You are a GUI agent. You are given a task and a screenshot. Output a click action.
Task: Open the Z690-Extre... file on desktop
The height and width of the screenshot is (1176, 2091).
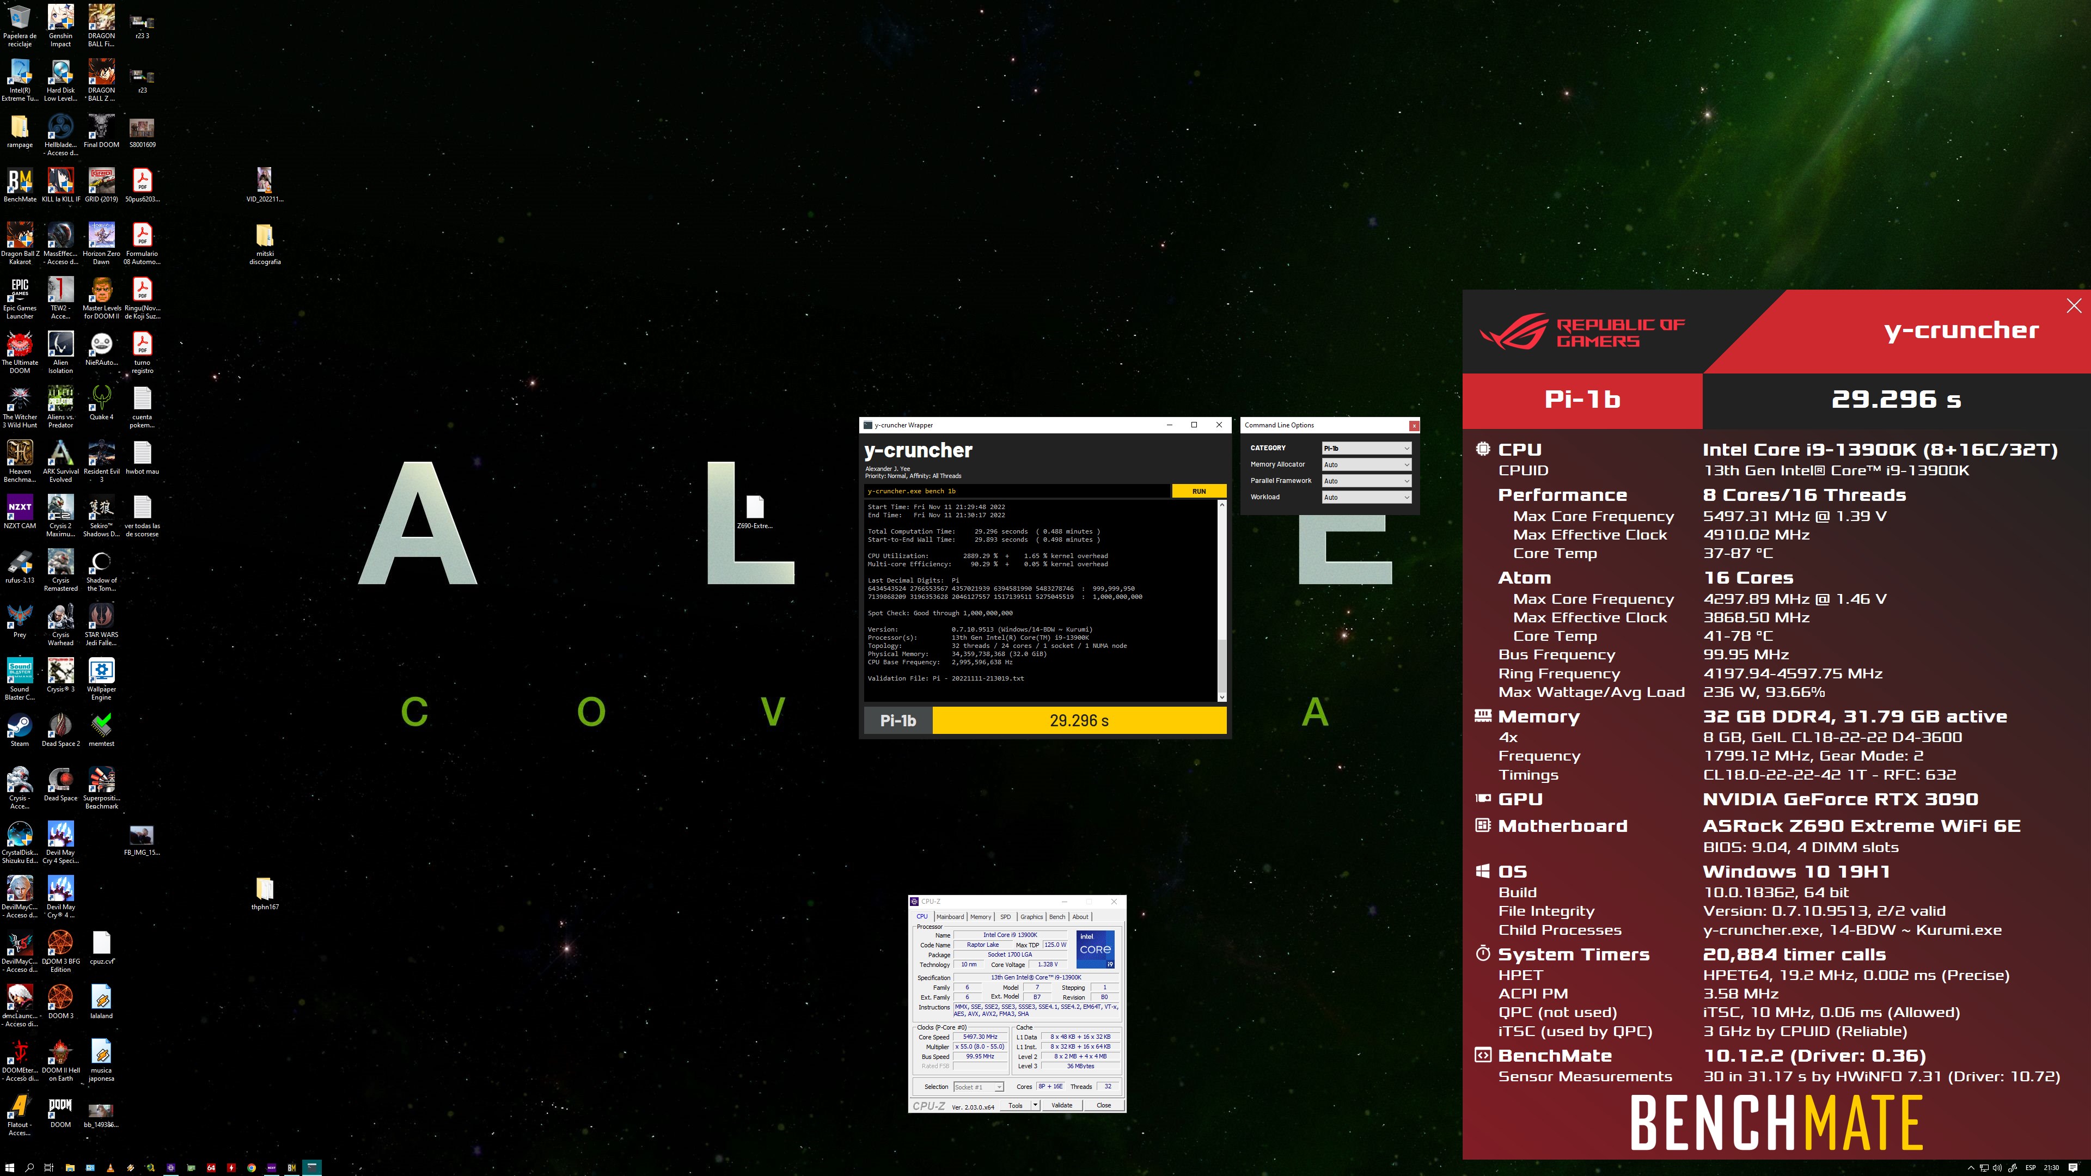755,511
